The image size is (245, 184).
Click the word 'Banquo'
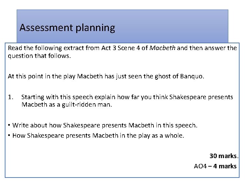[191, 76]
